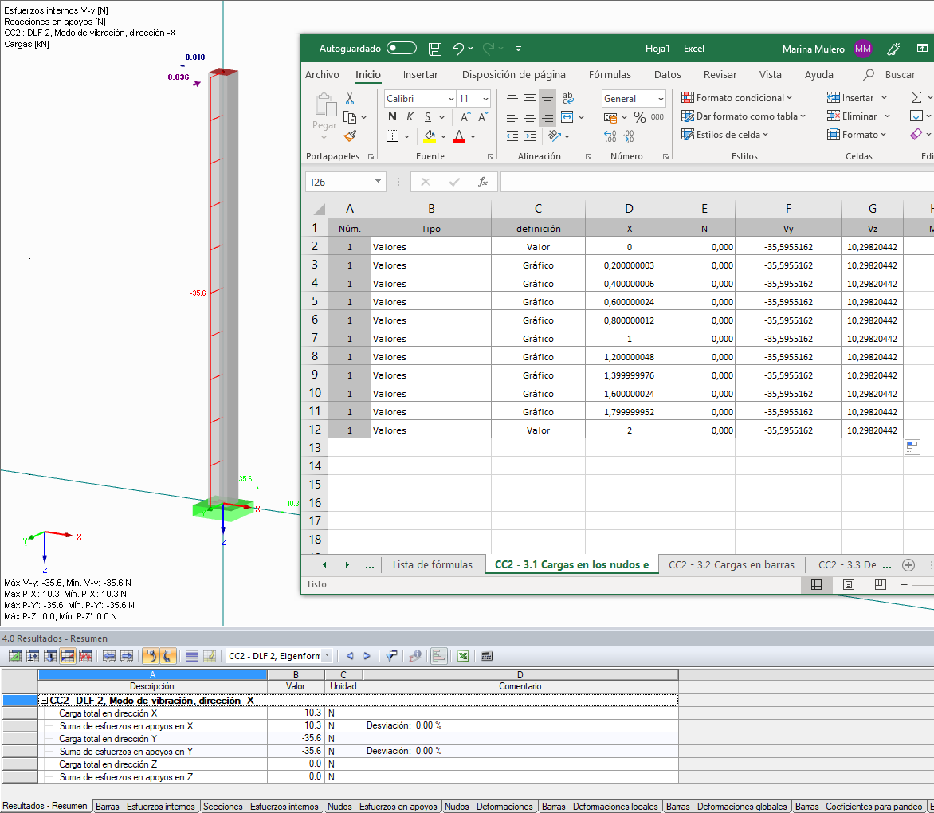Click the percent style icon
Screen dimensions: 934x813
640,116
